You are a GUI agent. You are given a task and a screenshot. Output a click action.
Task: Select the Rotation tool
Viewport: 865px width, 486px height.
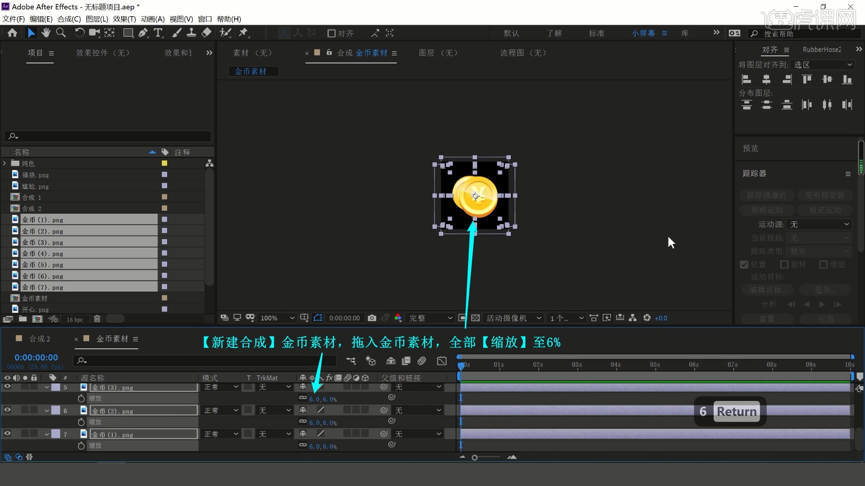click(80, 33)
